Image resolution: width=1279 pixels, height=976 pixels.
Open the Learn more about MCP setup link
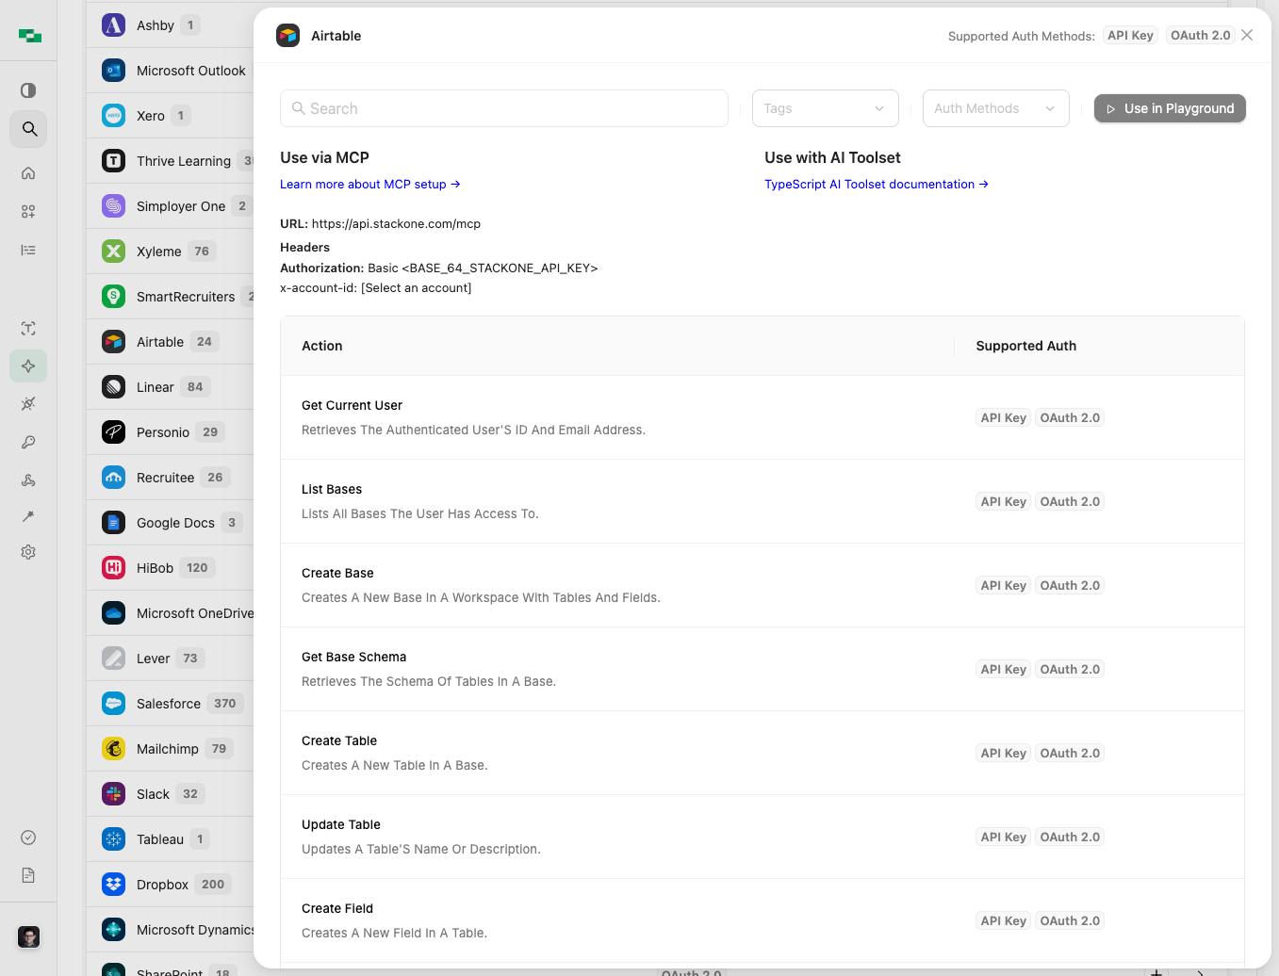click(x=369, y=184)
